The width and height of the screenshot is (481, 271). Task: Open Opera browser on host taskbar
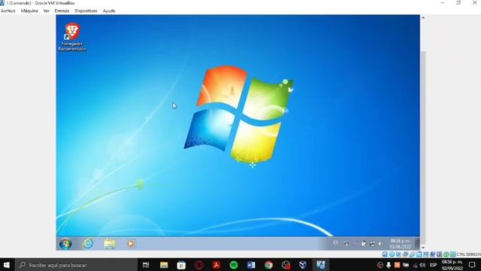click(198, 265)
